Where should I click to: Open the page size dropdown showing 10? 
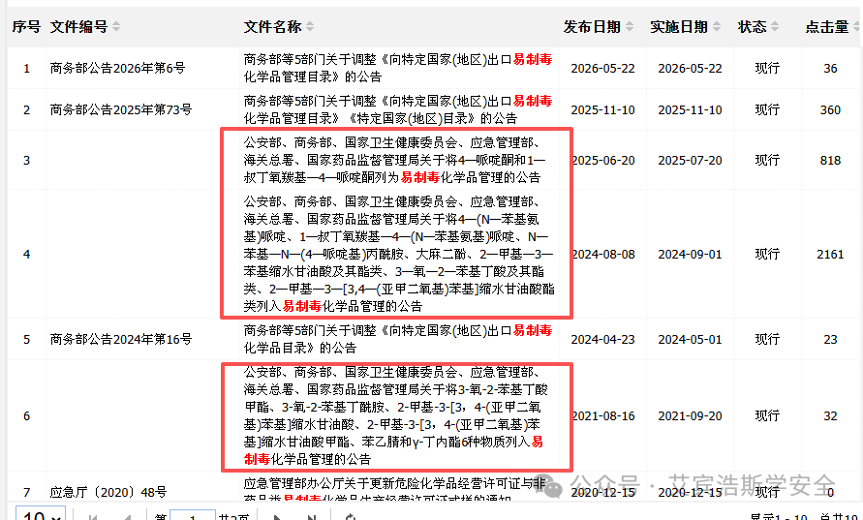[41, 514]
